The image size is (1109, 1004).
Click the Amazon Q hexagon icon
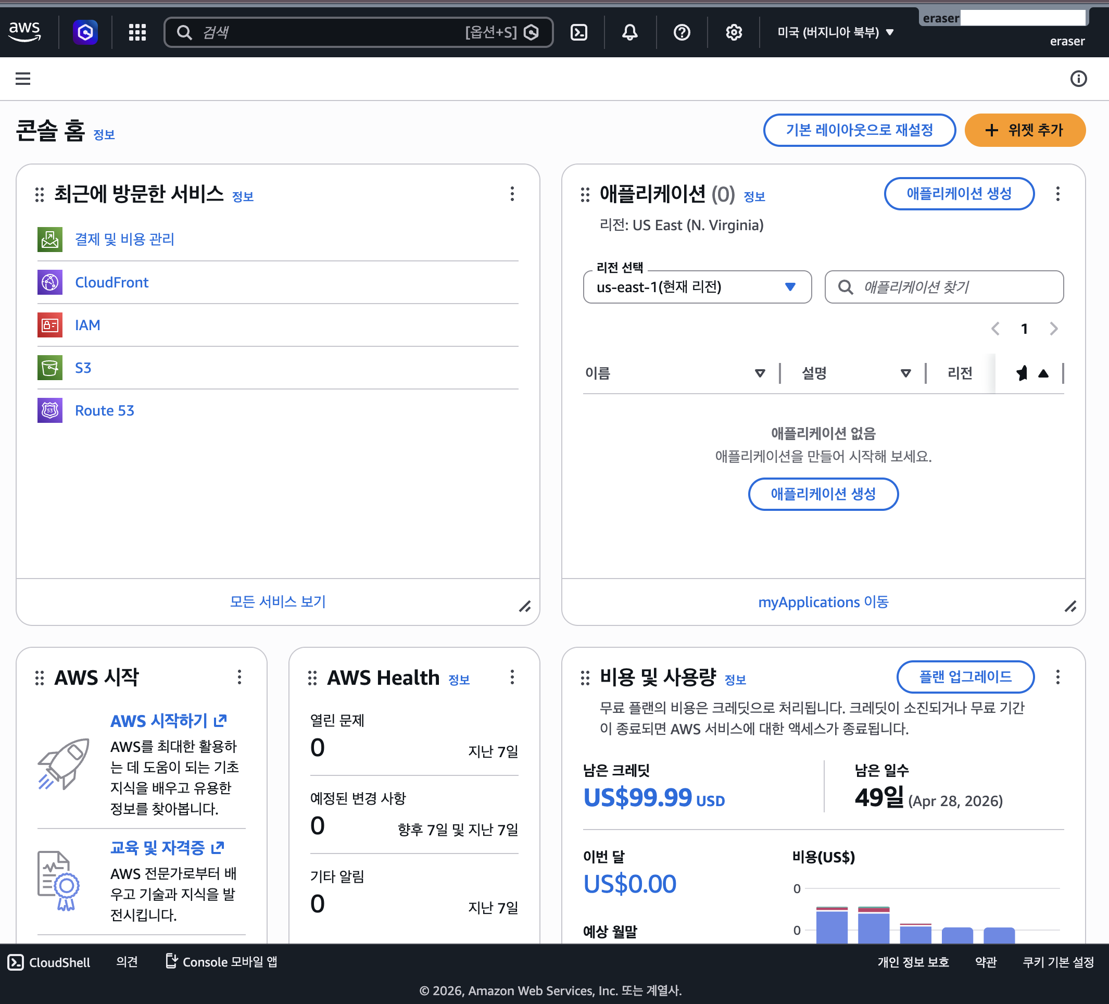[x=85, y=32]
